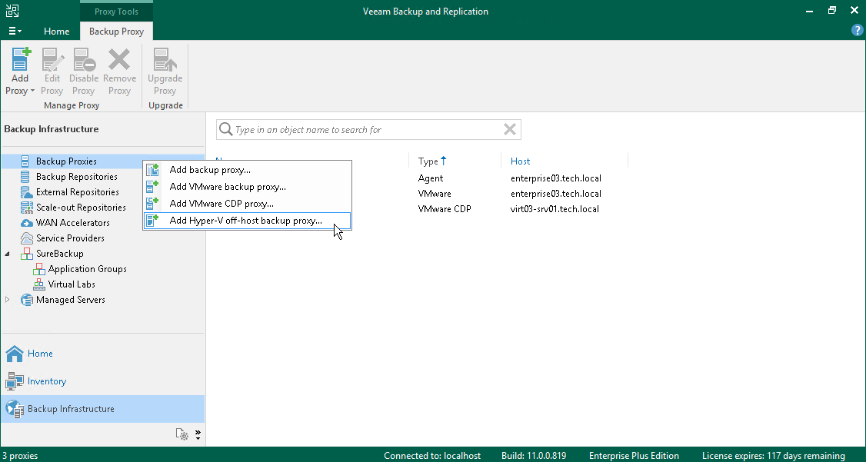Select Scale-out Repositories tree node
Viewport: 866px width, 462px height.
click(x=81, y=208)
